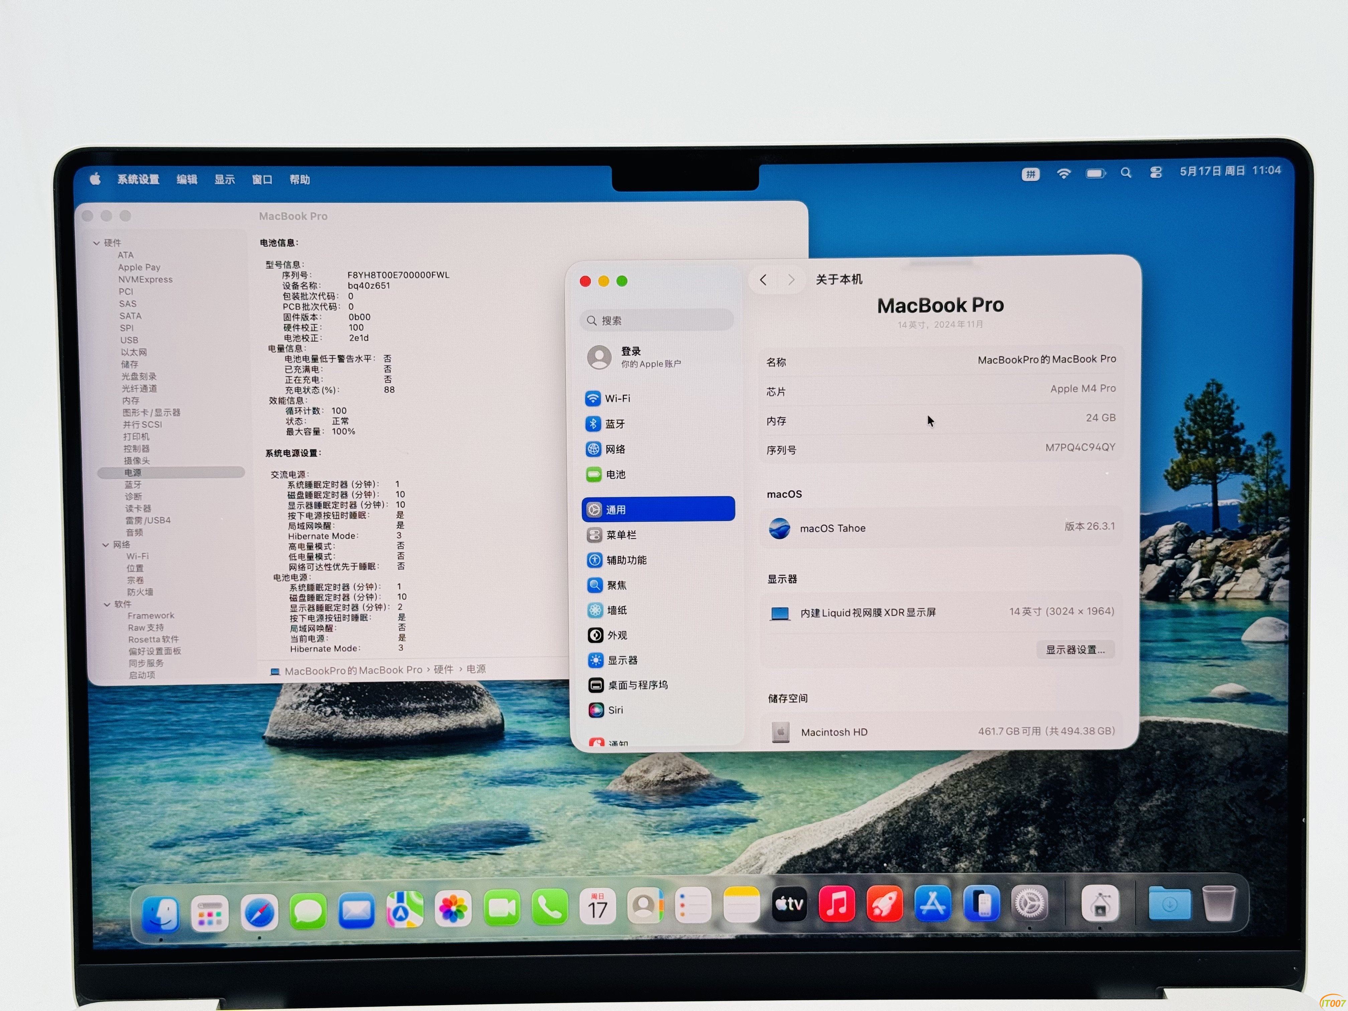Open Spotlight search in menu bar

click(1126, 173)
